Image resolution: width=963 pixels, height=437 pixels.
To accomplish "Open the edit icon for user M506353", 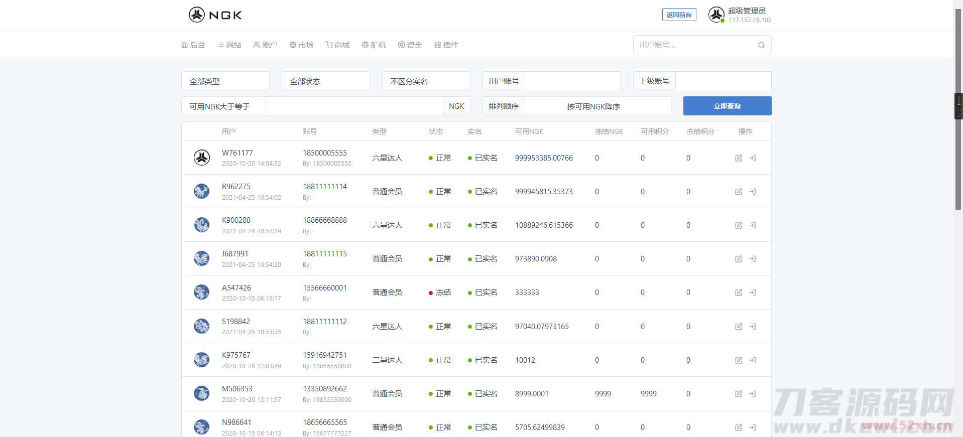I will pyautogui.click(x=739, y=394).
